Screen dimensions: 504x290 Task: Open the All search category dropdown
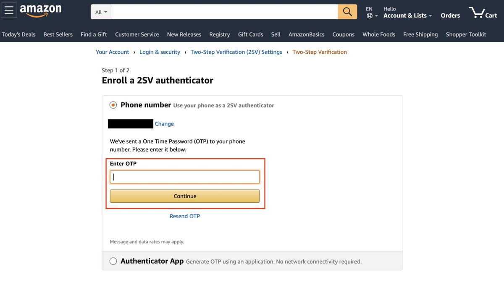point(100,12)
